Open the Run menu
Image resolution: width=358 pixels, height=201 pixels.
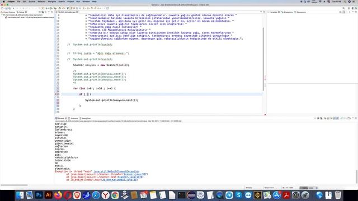[78, 1]
